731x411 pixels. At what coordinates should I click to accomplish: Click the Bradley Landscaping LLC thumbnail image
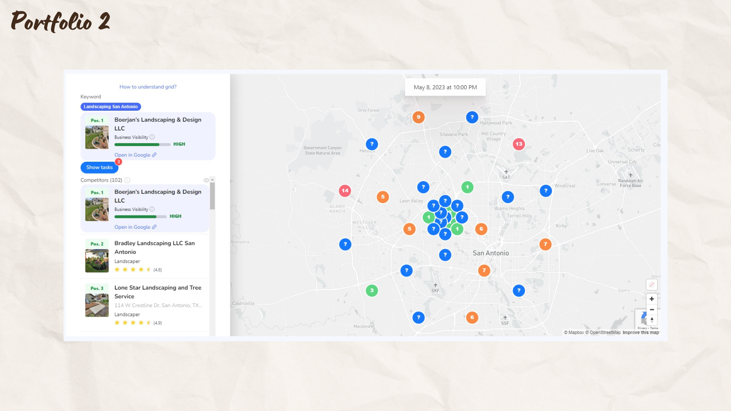[x=97, y=261]
